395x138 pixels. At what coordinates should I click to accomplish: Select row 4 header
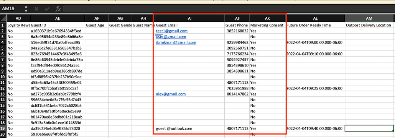tap(3, 42)
